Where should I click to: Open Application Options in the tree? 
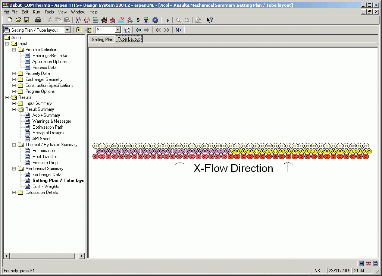pyautogui.click(x=50, y=62)
